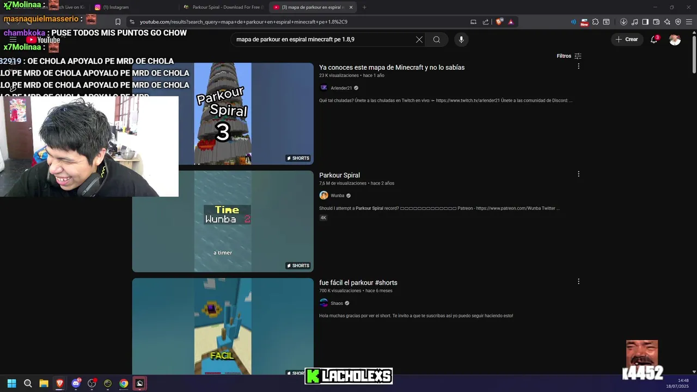This screenshot has height=392, width=697.
Task: Toggle the browser sidebar panel
Action: click(645, 22)
